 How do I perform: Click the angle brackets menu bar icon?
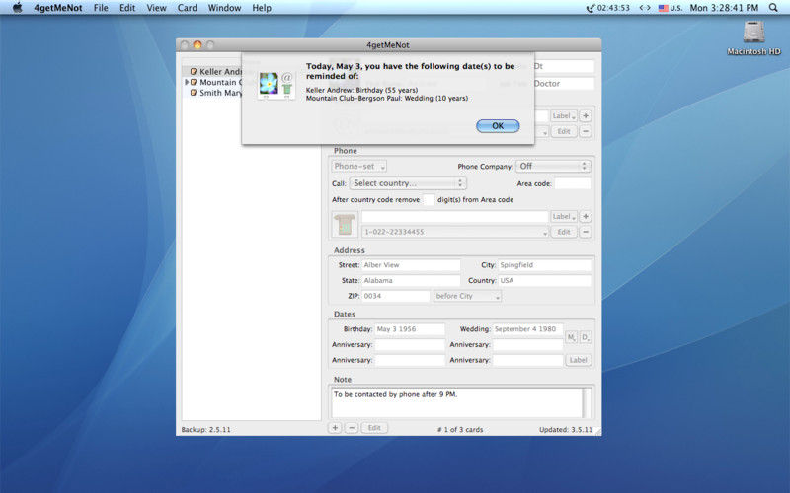point(645,8)
